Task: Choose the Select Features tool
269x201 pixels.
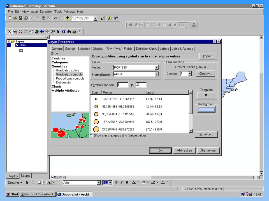Action: pyautogui.click(x=53, y=32)
